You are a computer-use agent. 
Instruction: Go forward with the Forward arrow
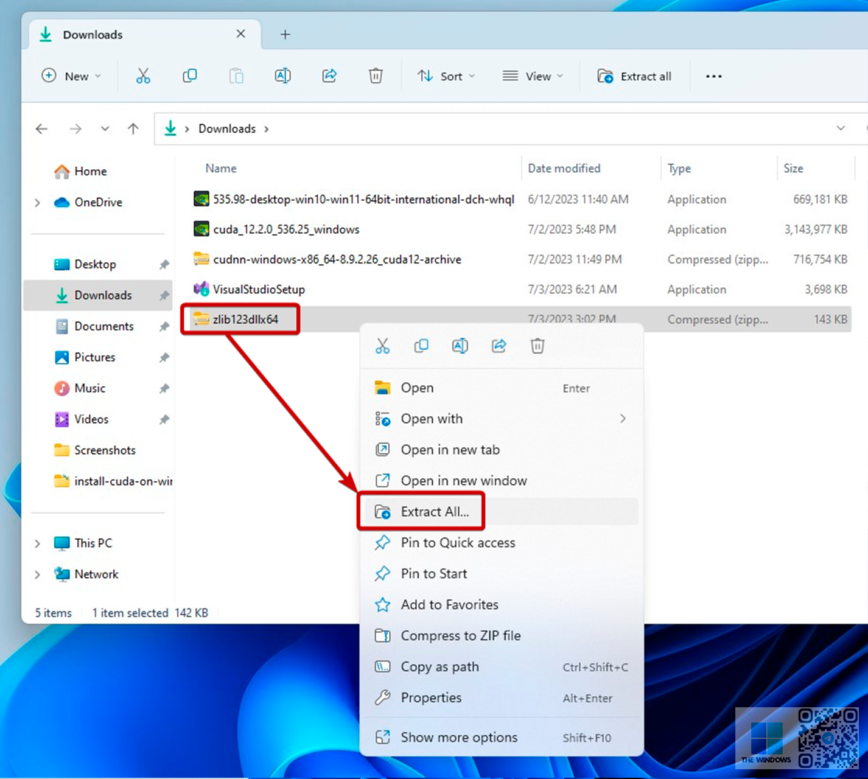(75, 128)
